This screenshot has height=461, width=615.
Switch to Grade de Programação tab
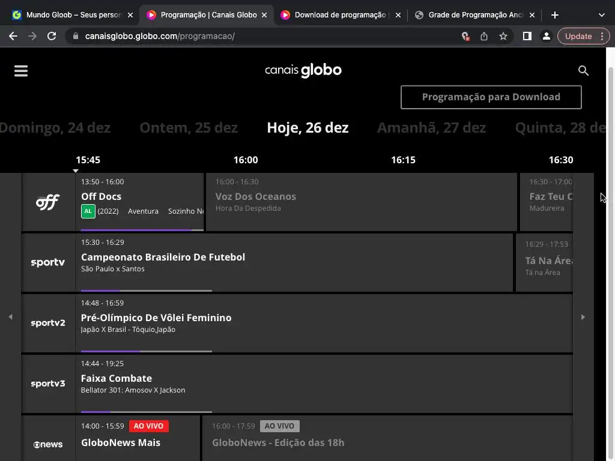pyautogui.click(x=474, y=15)
